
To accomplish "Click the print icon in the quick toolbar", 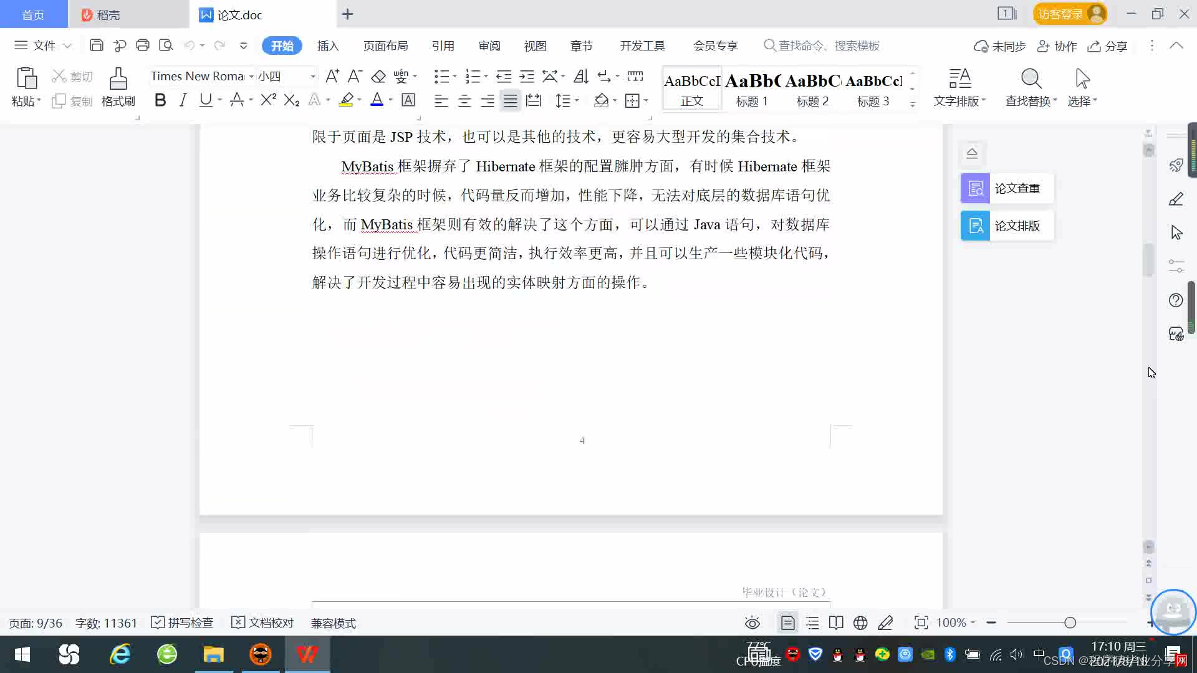I will point(143,45).
